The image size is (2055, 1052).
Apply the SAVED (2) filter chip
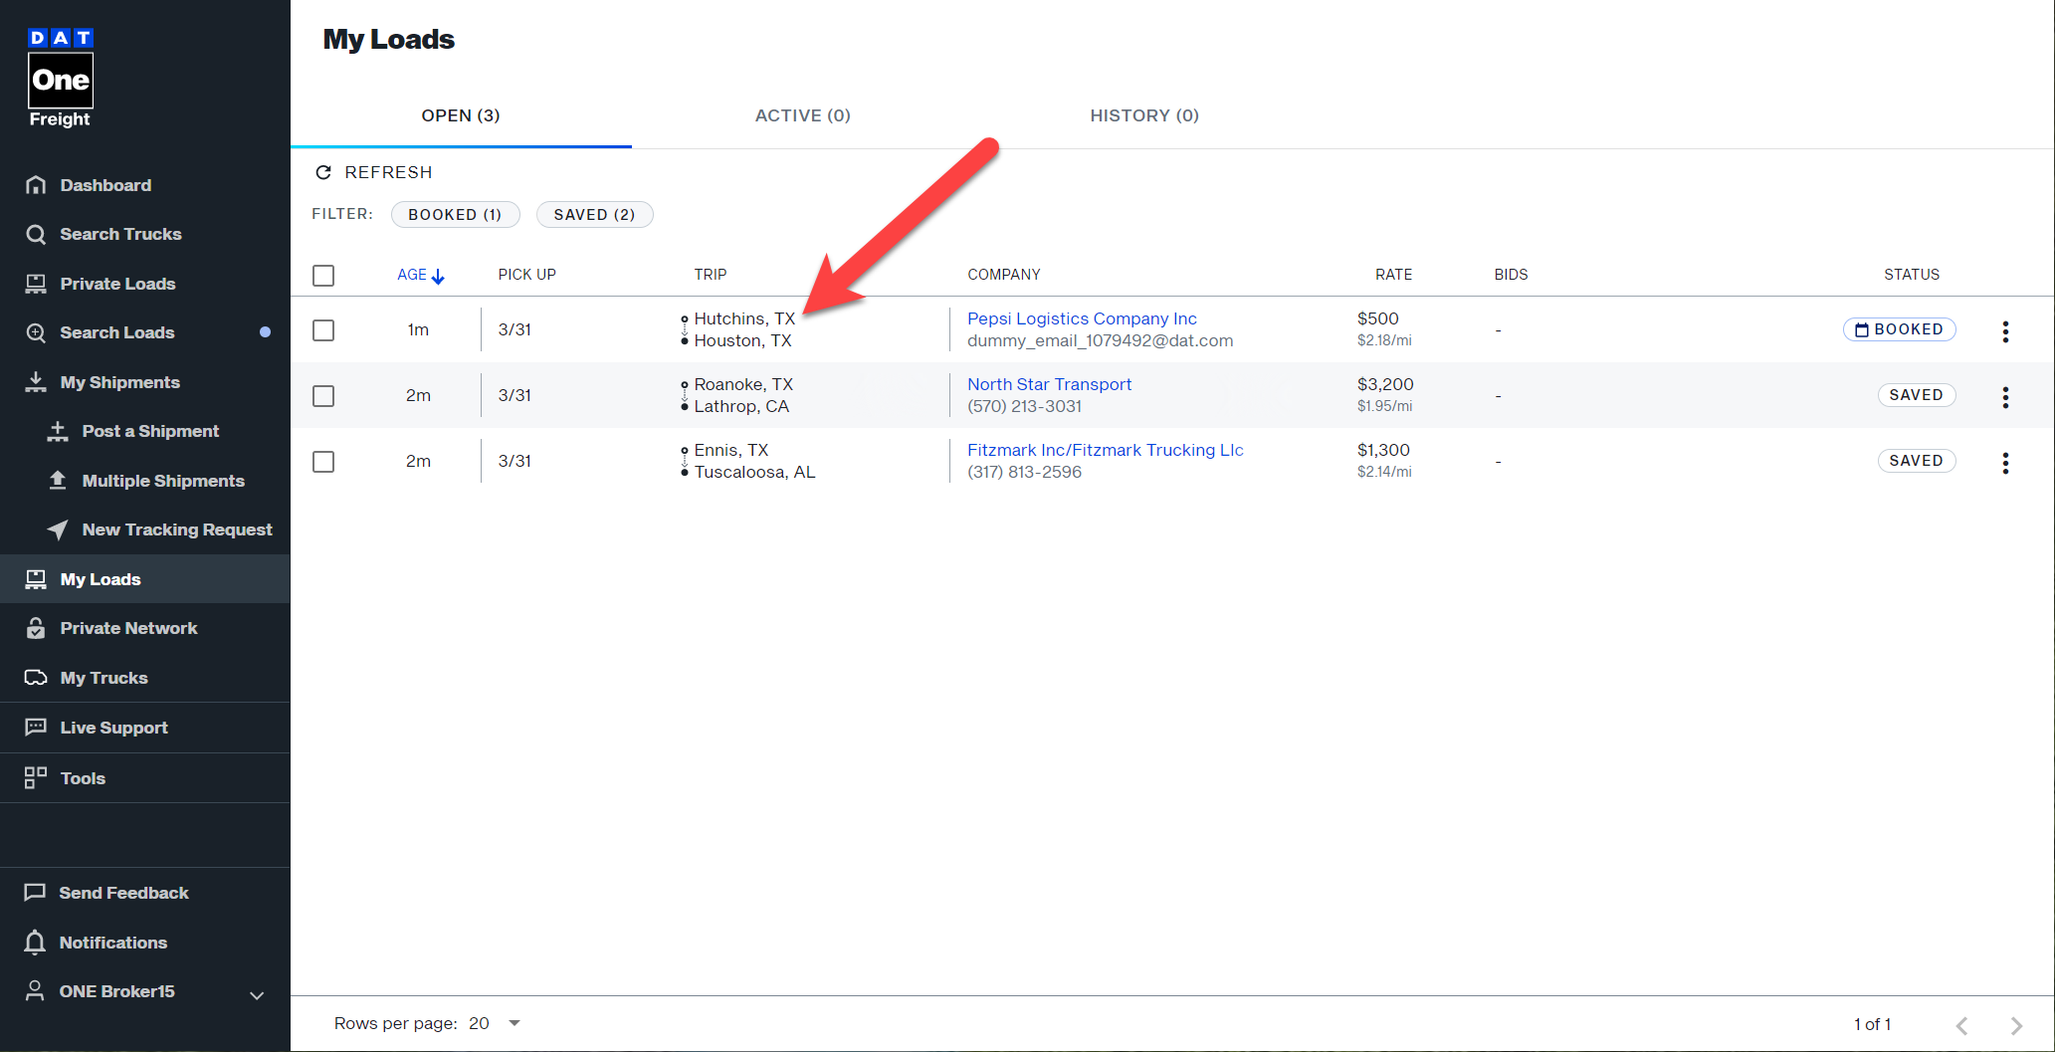(594, 215)
